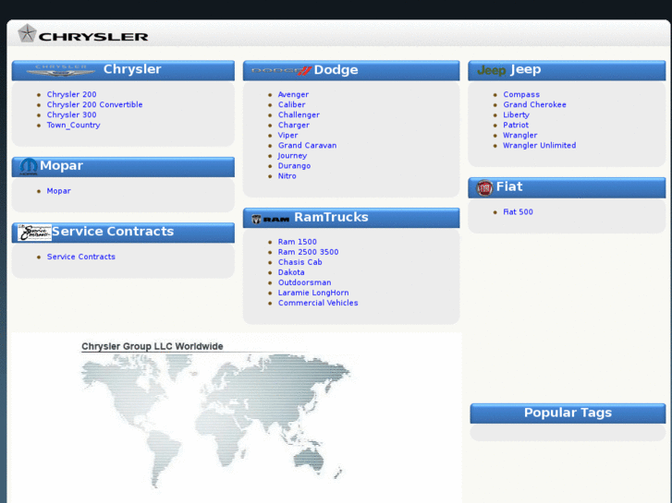Select the Durango link
The height and width of the screenshot is (503, 672).
(294, 166)
